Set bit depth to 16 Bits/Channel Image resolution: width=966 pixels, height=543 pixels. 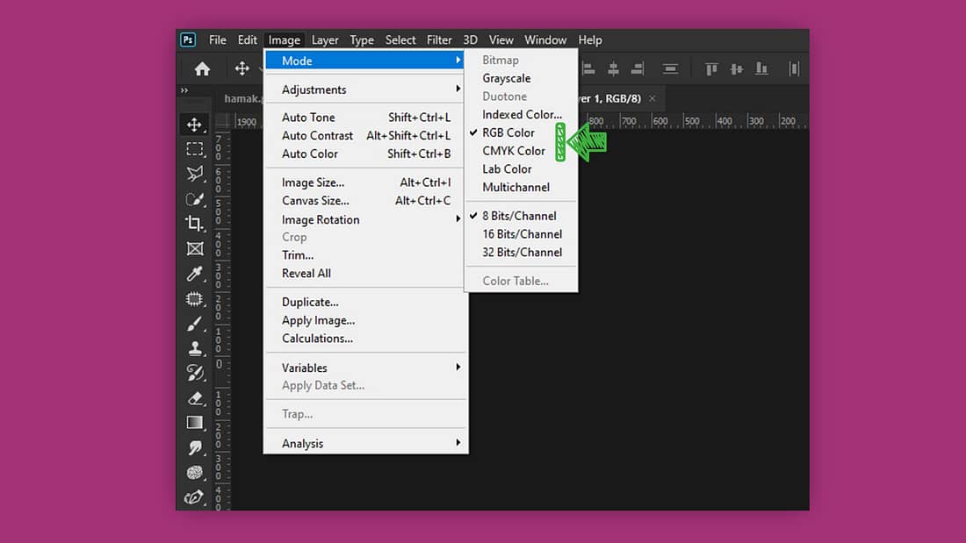coord(522,234)
